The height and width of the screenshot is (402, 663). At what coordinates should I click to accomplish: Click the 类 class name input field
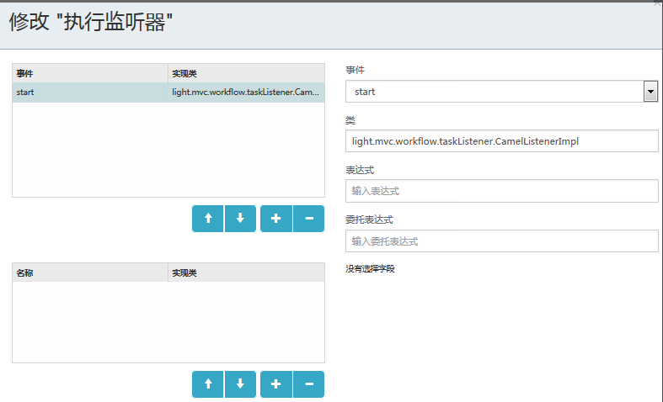(x=501, y=141)
